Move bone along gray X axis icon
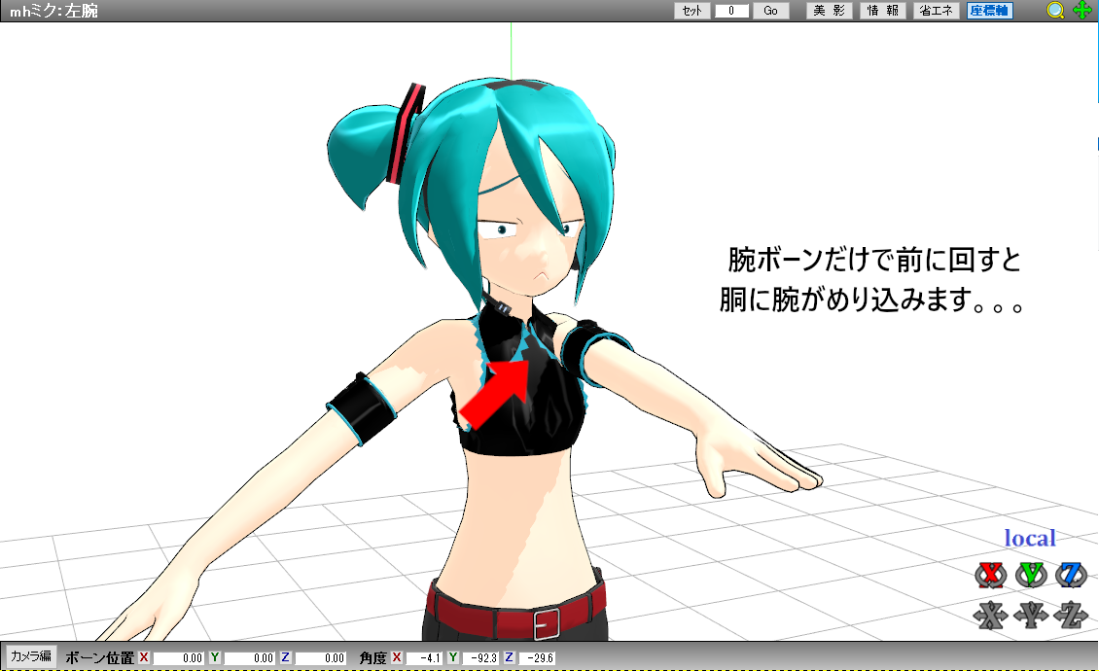The height and width of the screenshot is (671, 1099). [990, 615]
